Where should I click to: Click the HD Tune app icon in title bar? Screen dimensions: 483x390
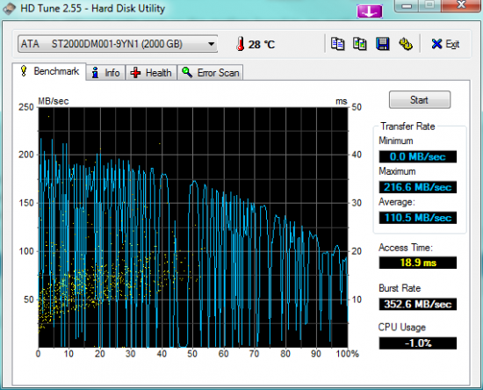pos(10,8)
